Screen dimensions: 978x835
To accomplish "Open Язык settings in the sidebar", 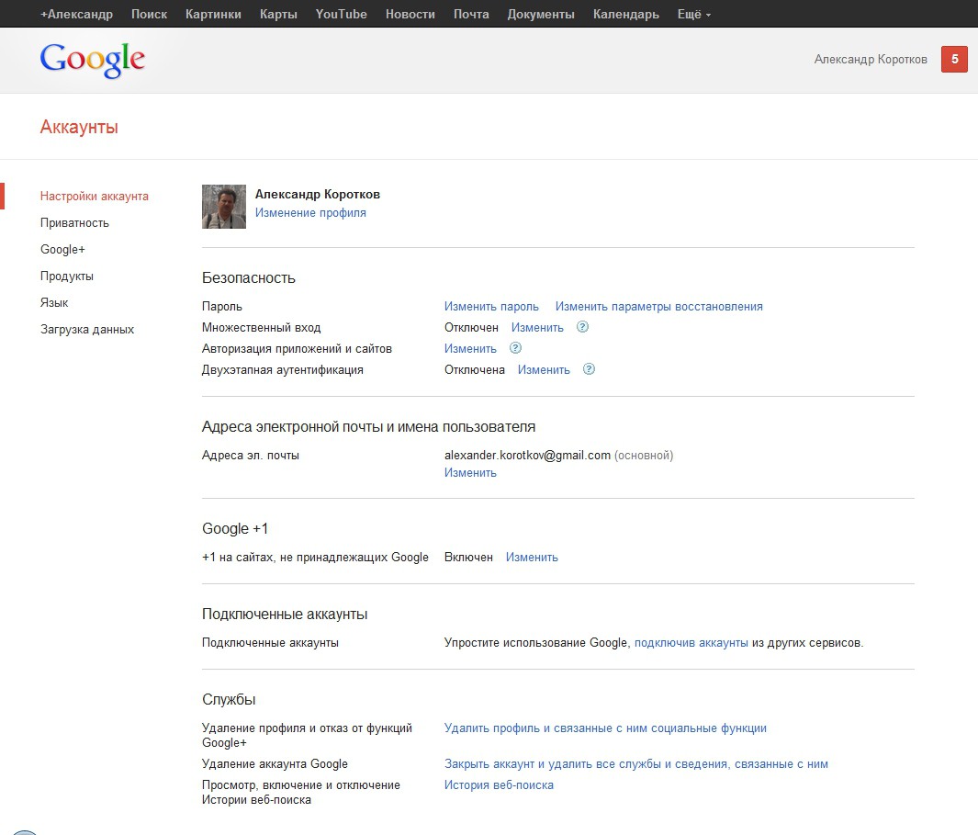I will click(54, 303).
